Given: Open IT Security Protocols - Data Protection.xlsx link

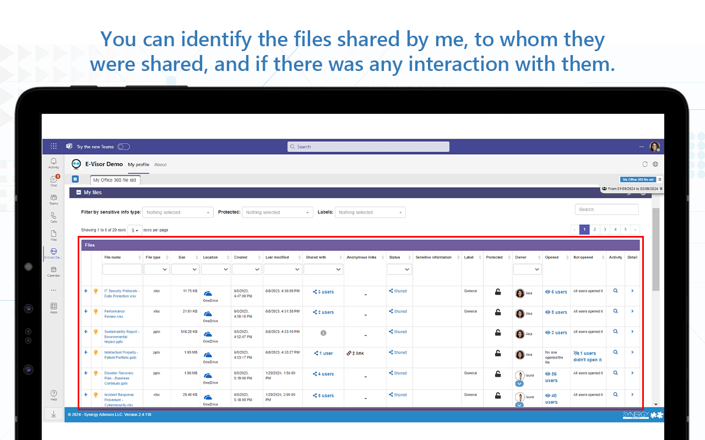Looking at the screenshot, I should pos(122,294).
